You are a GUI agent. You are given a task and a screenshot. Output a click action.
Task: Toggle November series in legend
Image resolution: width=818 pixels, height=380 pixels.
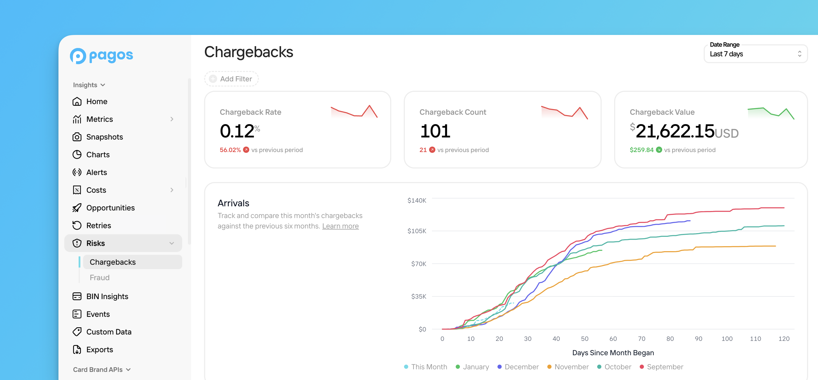568,367
